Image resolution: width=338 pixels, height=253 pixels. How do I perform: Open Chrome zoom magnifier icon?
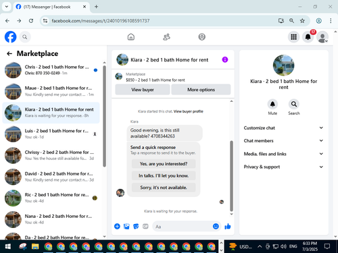click(x=291, y=21)
